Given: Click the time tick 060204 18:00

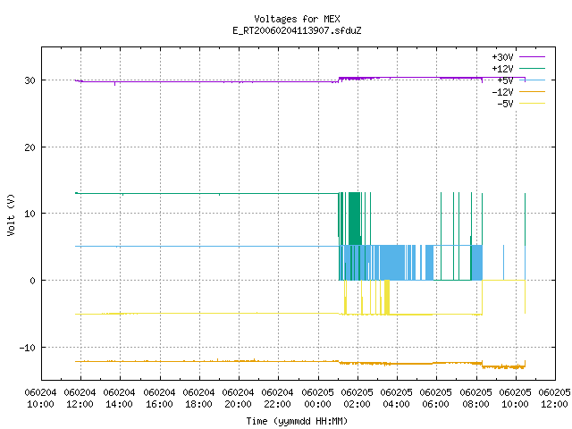Looking at the screenshot, I should pos(198,399).
